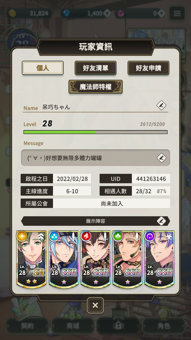The height and width of the screenshot is (340, 191).
Task: Open the 好友申請 tab
Action: [148, 68]
